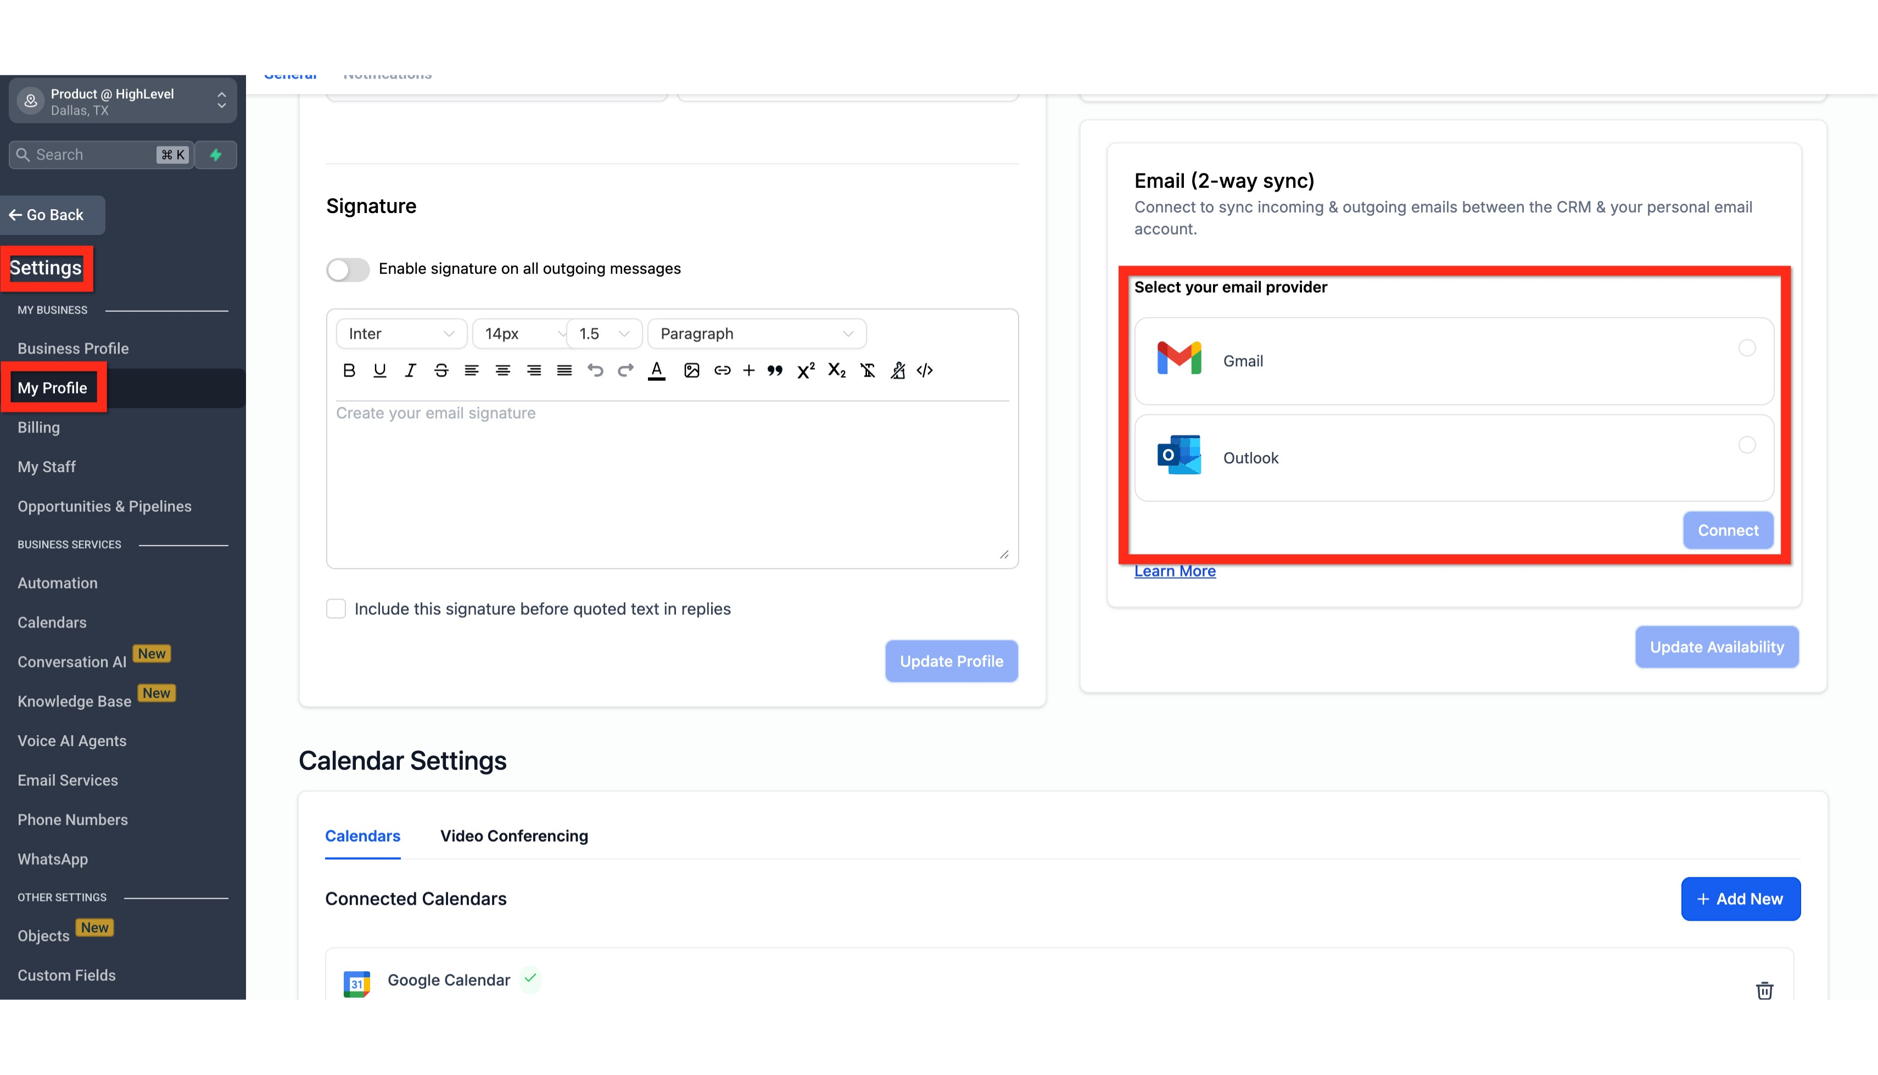Open the text color picker

[656, 371]
